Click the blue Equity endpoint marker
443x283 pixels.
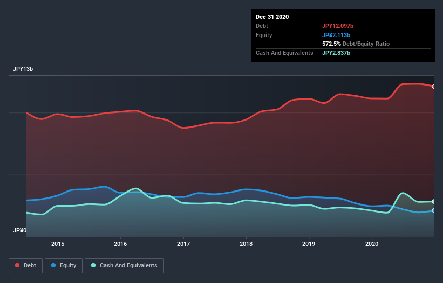tap(434, 210)
